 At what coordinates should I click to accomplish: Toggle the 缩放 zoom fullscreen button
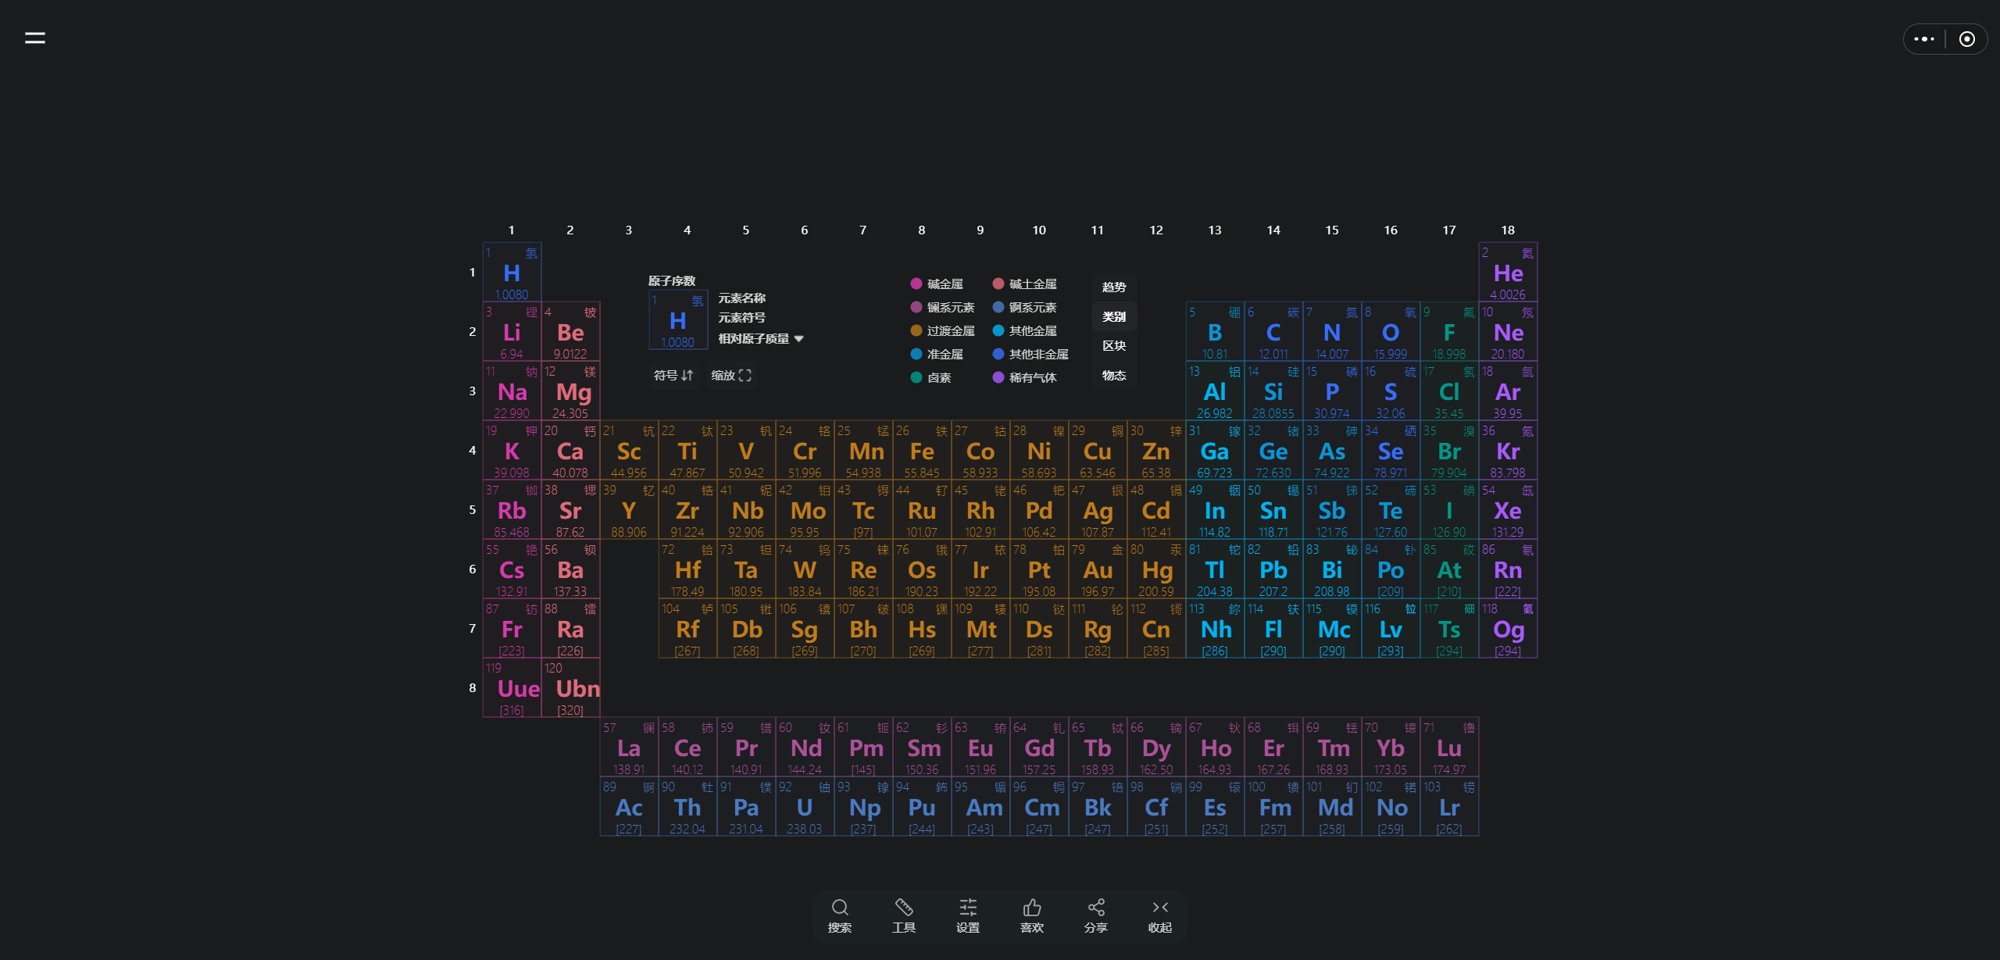tap(731, 376)
